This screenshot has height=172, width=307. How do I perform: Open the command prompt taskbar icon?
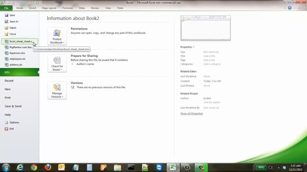coord(131,168)
